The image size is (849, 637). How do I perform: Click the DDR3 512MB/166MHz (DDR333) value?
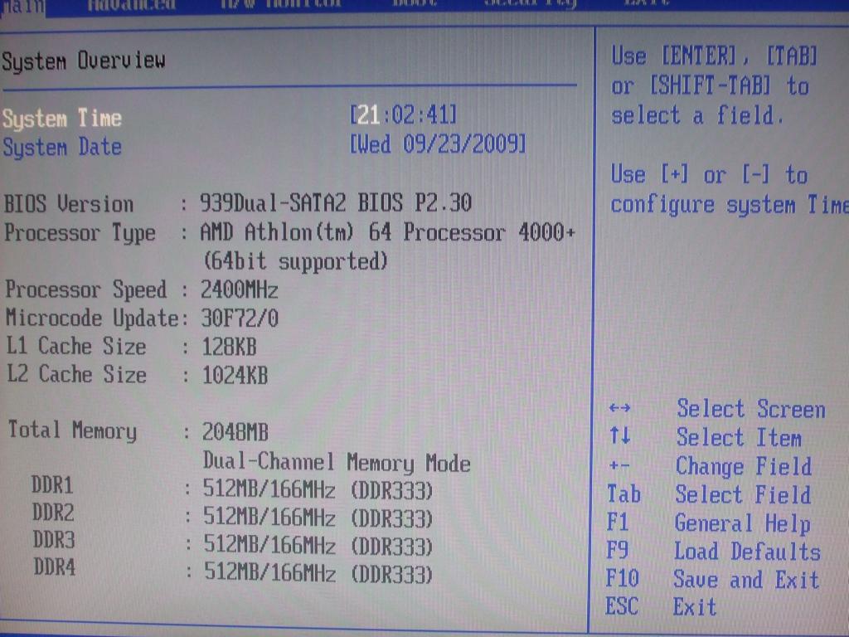(x=318, y=546)
